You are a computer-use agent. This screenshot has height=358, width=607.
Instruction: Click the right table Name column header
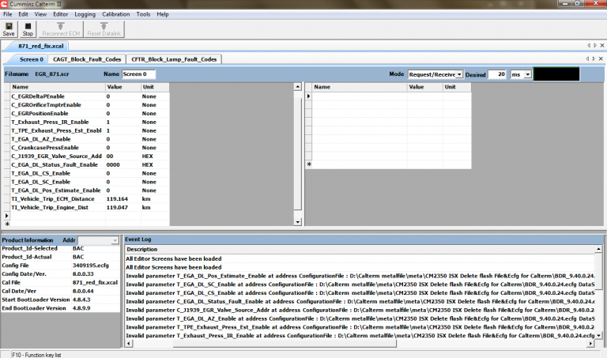click(360, 87)
